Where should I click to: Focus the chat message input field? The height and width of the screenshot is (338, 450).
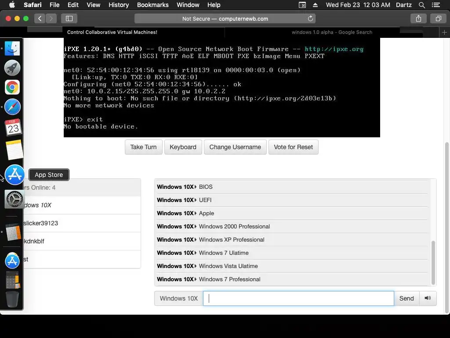pos(298,298)
